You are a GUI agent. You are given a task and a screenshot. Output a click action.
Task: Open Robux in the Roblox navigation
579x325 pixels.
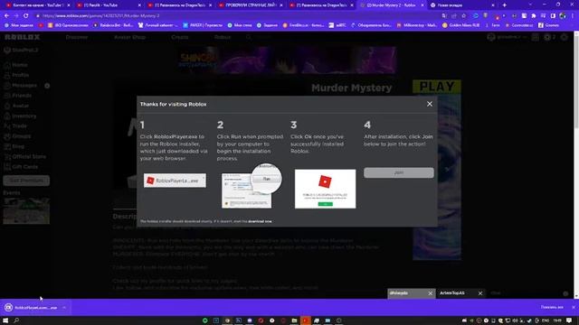pos(223,37)
